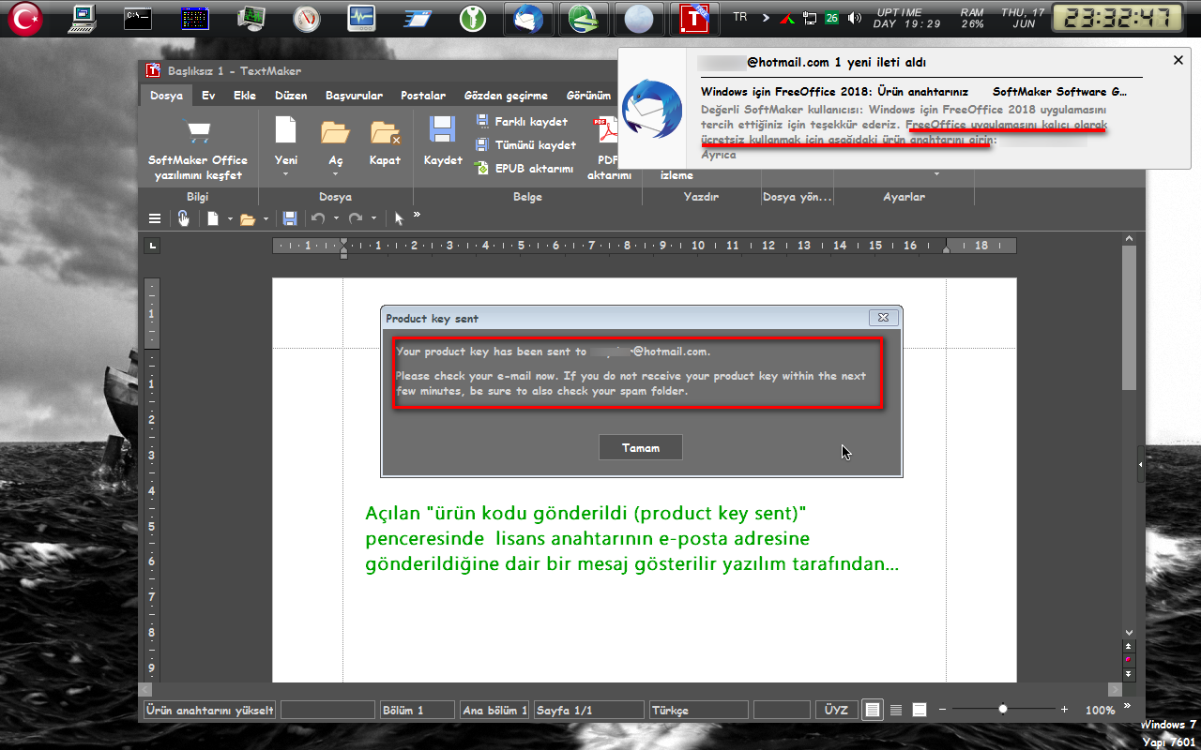Viewport: 1201px width, 750px height.
Task: Open the new document dropdown arrow in quick toolbar
Action: (x=230, y=219)
